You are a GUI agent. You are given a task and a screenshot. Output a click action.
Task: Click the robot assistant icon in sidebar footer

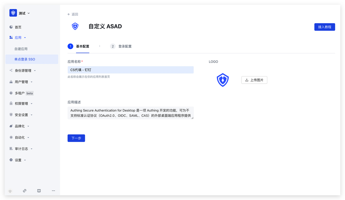10,191
